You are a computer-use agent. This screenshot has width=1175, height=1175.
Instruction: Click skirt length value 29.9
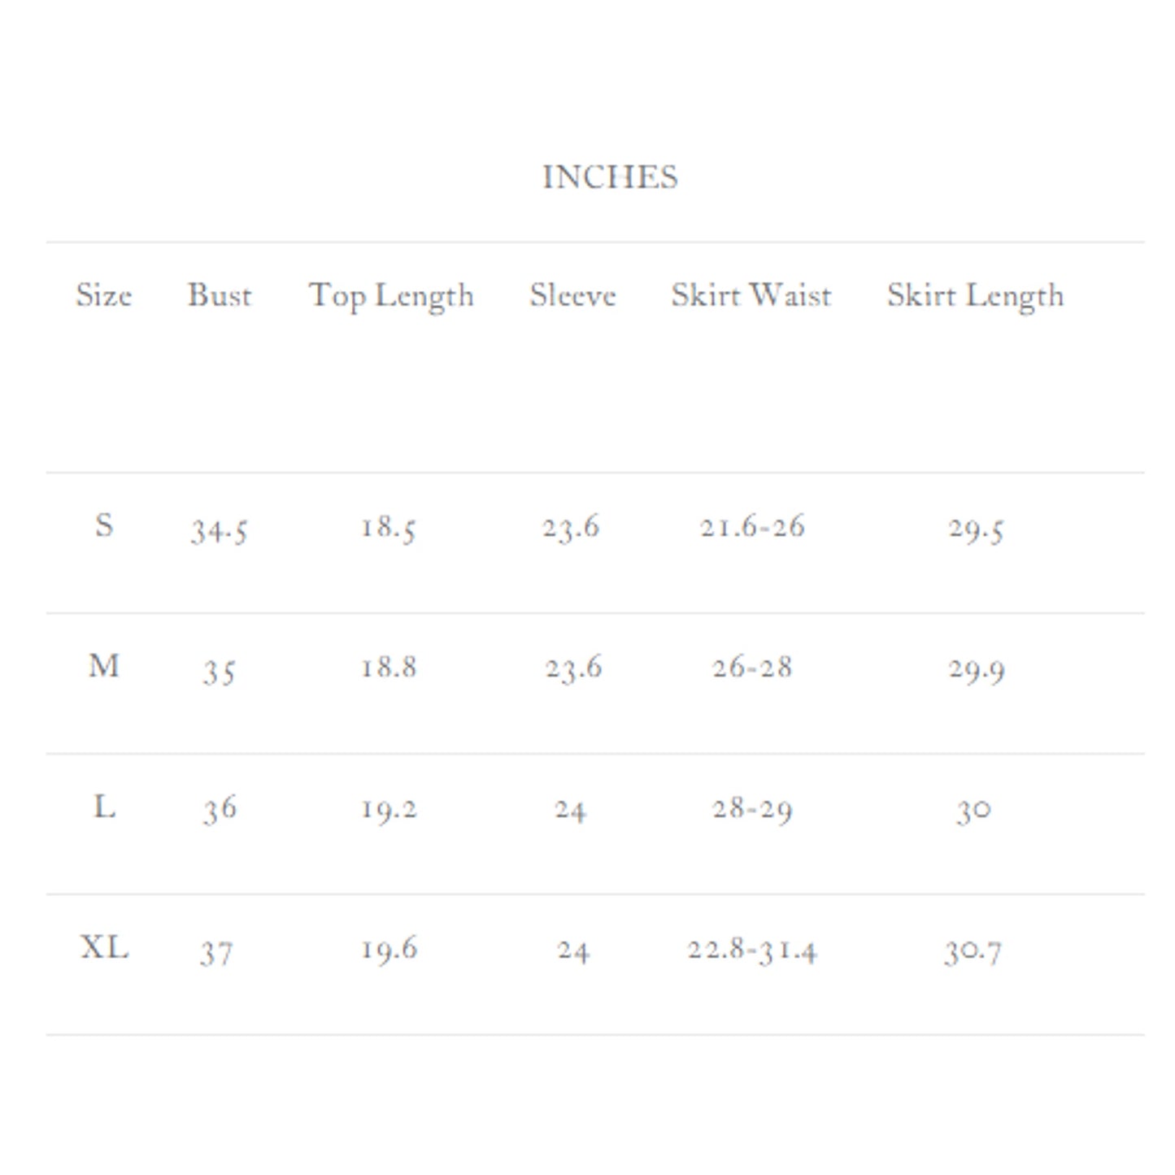coord(976,669)
